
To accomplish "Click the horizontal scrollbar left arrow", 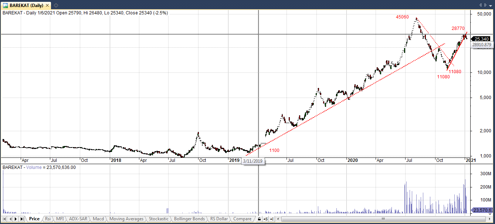I will (x=278, y=219).
